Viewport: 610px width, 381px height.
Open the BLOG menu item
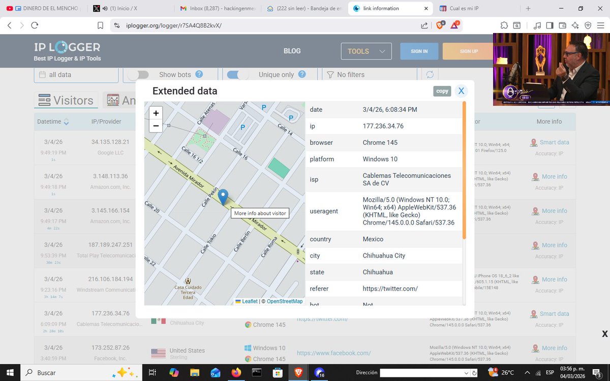click(x=292, y=51)
